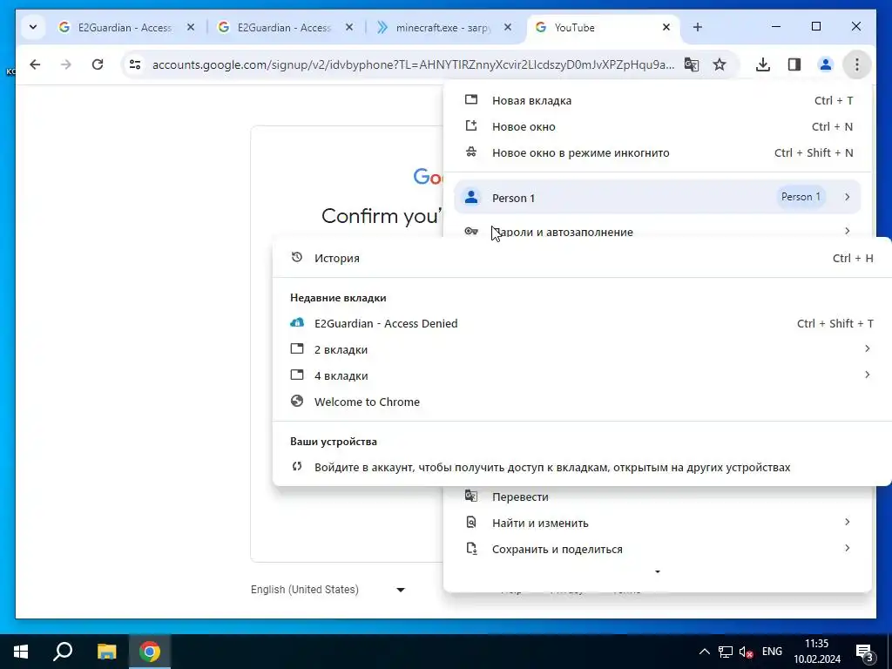
Task: Open the downloads icon in toolbar
Action: pyautogui.click(x=763, y=64)
